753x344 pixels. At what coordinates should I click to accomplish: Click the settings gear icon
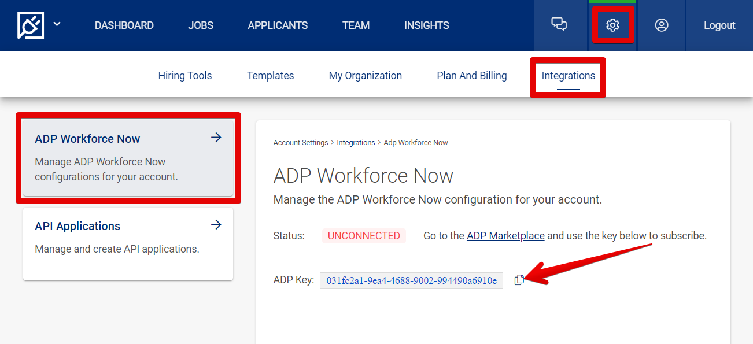click(x=612, y=25)
